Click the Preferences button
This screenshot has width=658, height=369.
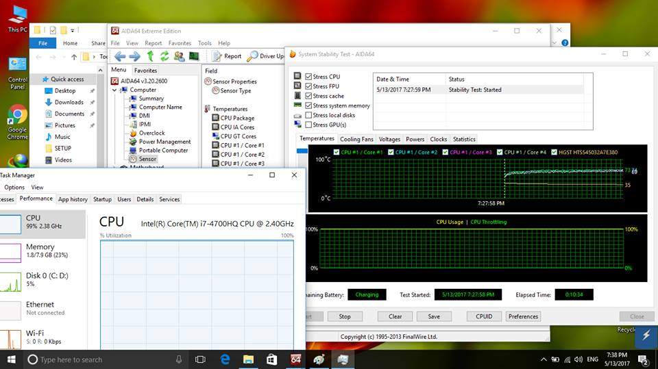click(x=523, y=316)
